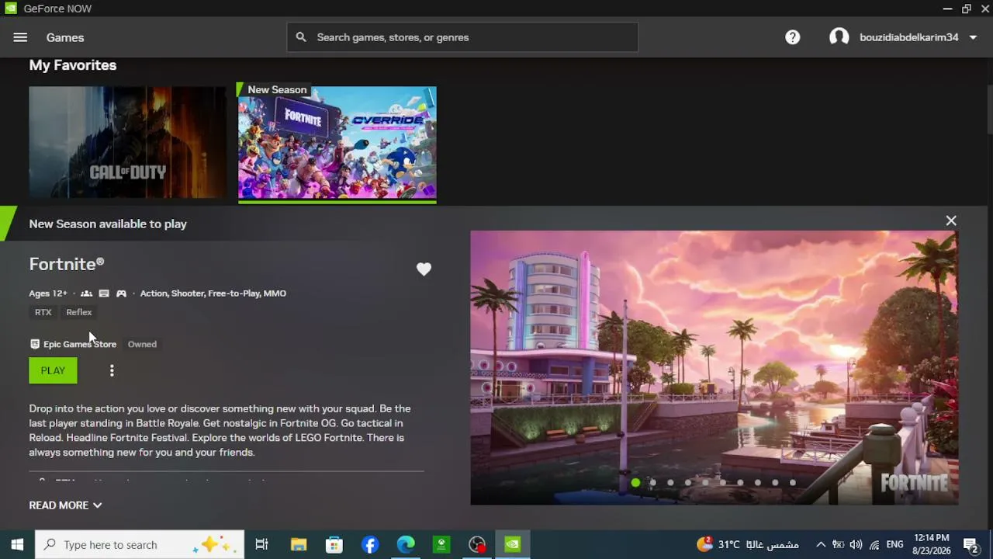Image resolution: width=993 pixels, height=559 pixels.
Task: Jump to the third carousel dot
Action: coord(670,483)
